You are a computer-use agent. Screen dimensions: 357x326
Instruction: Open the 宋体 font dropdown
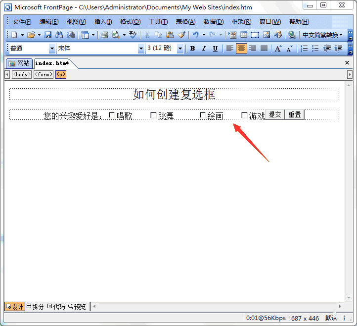(141, 49)
